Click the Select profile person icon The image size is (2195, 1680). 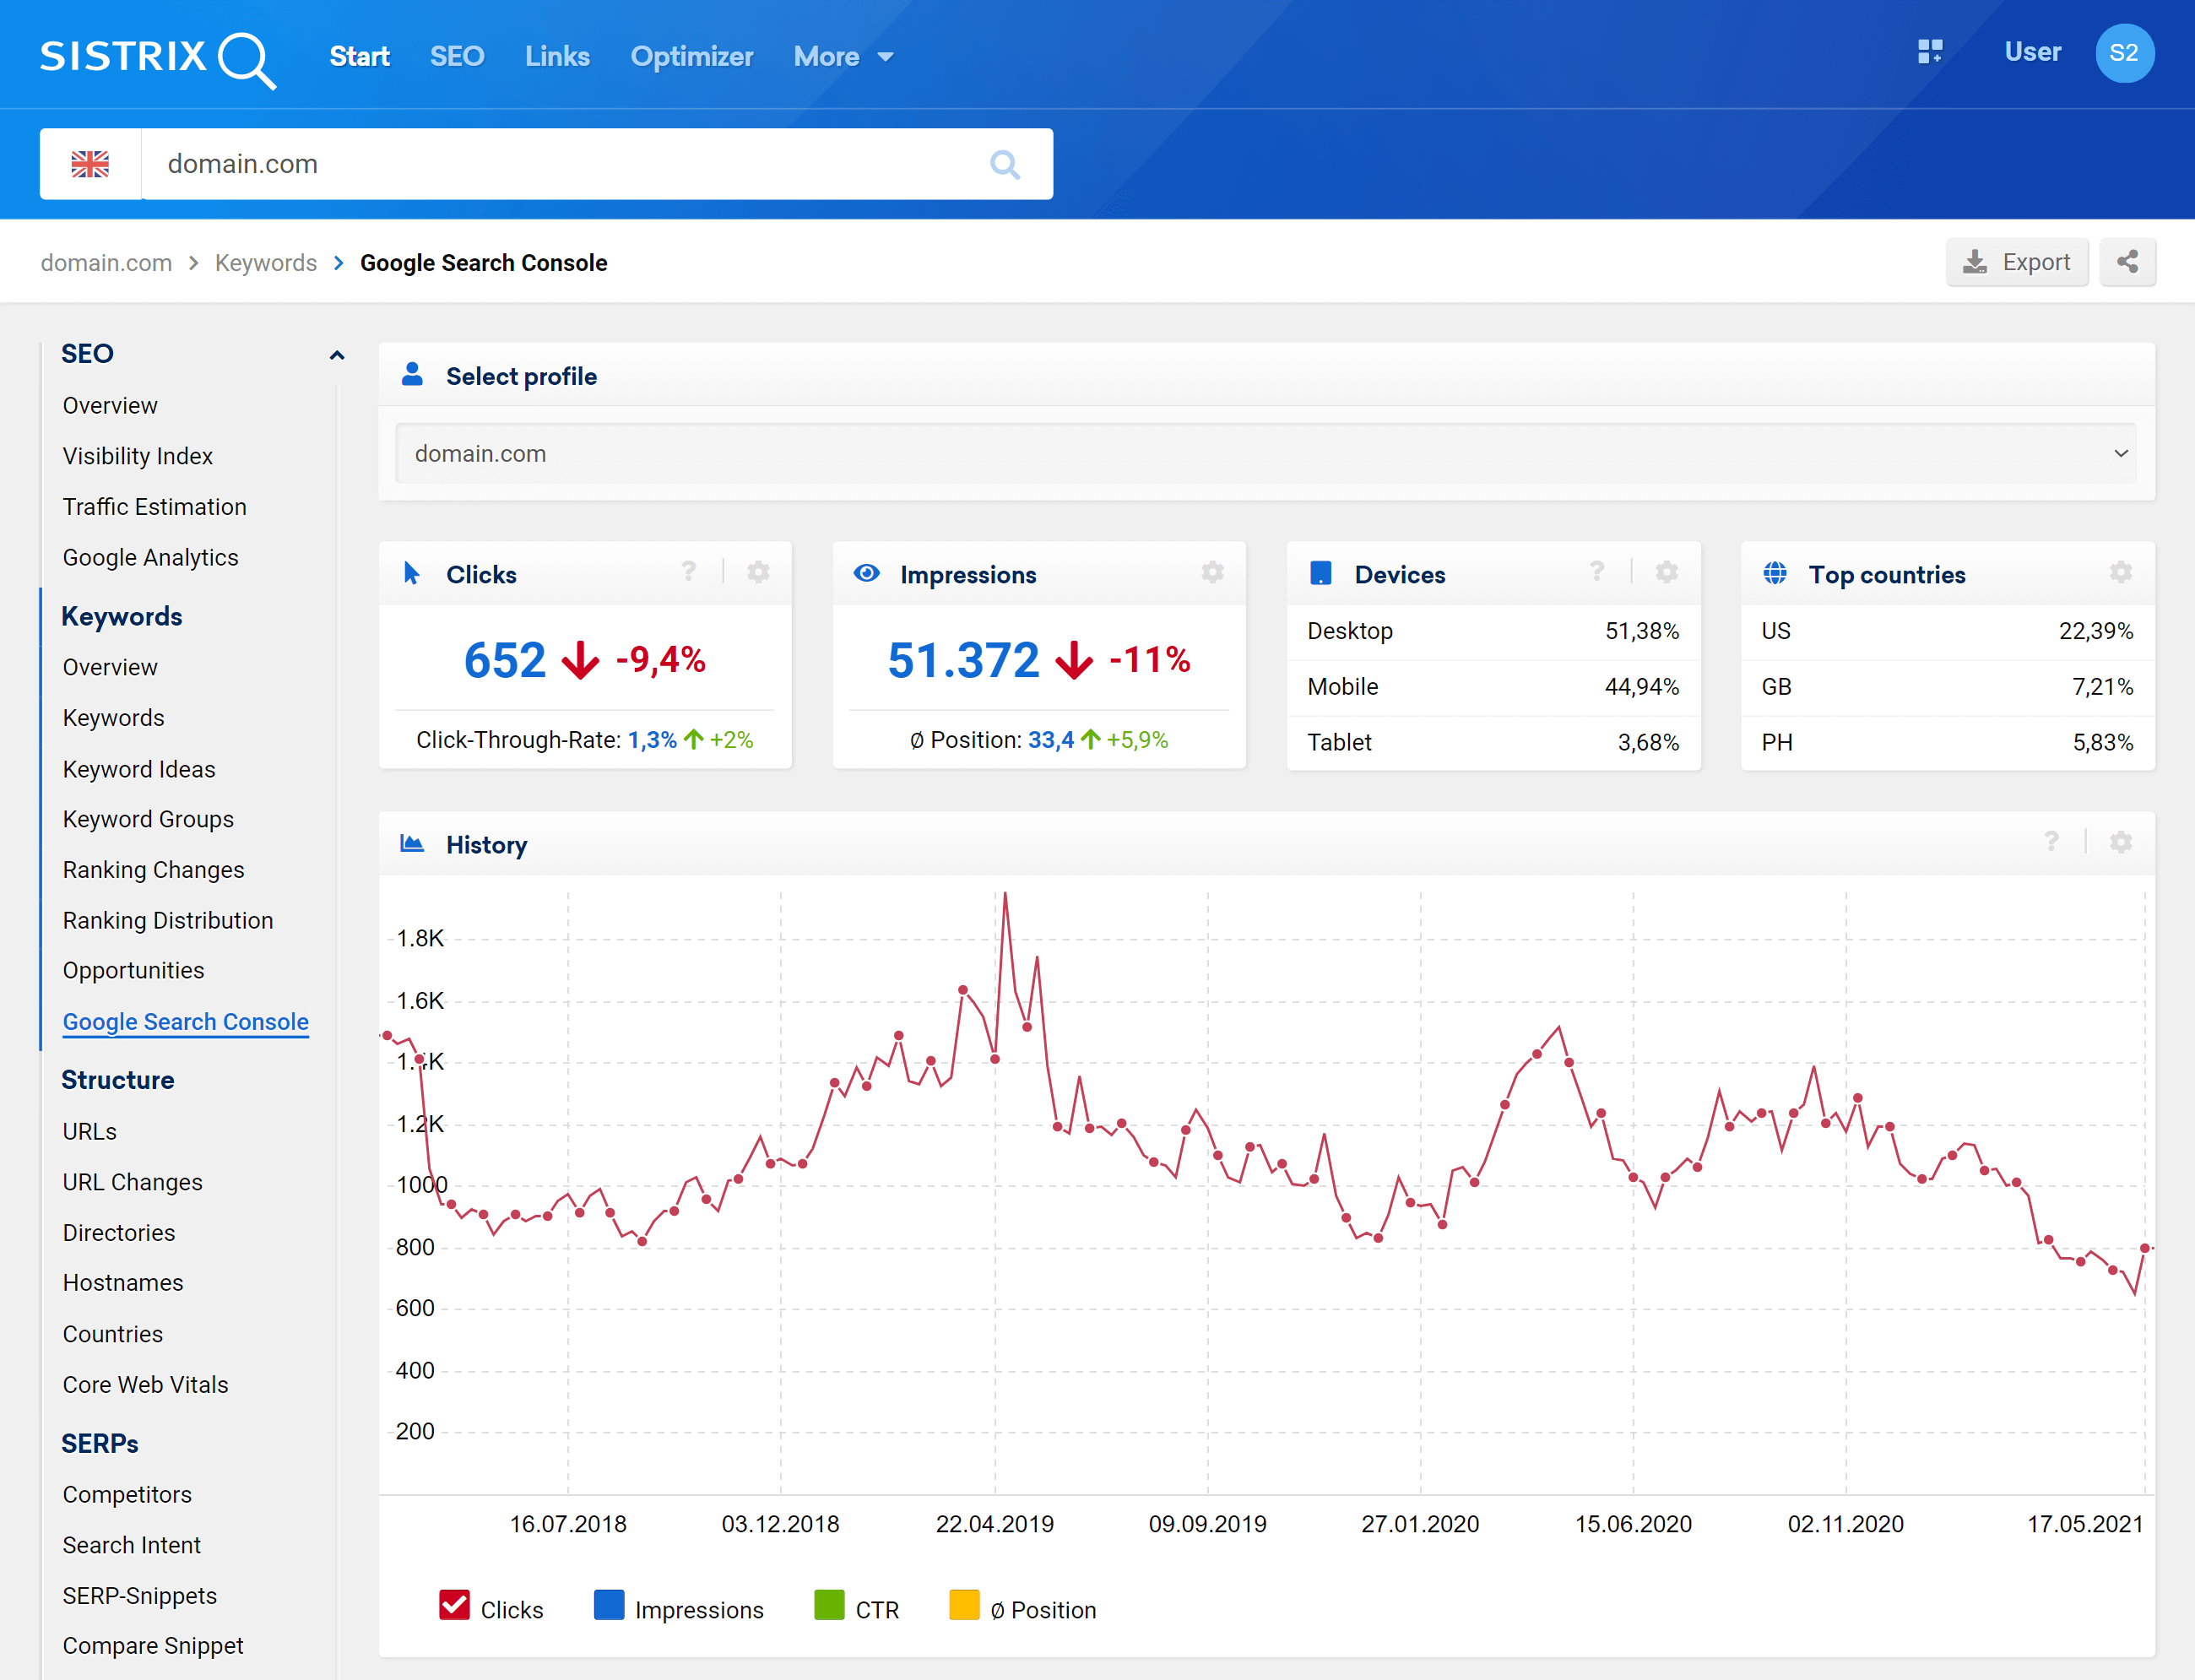point(412,375)
